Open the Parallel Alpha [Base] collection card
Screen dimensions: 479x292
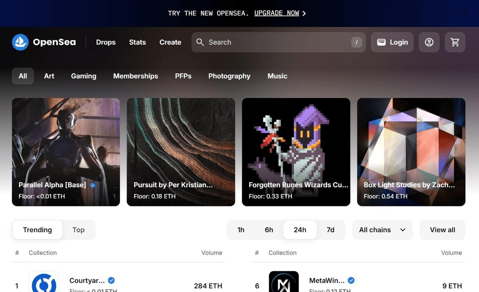coord(66,152)
